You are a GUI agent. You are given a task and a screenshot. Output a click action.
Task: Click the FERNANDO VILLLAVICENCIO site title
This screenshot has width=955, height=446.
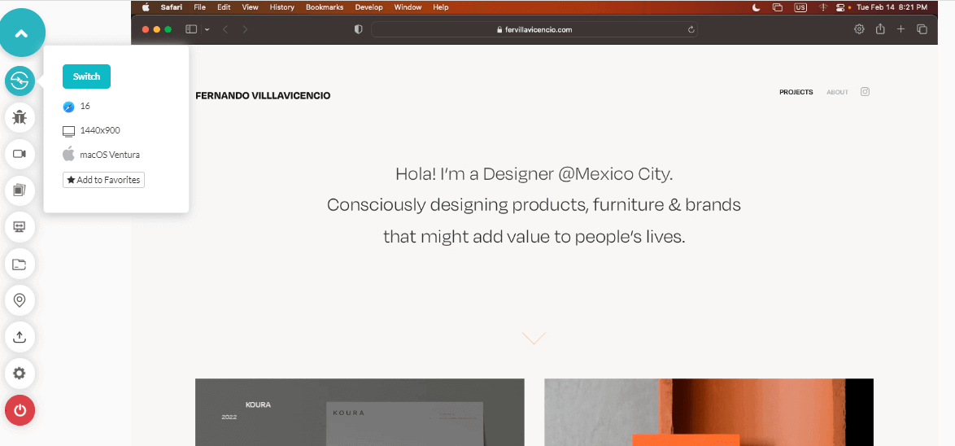pos(263,96)
